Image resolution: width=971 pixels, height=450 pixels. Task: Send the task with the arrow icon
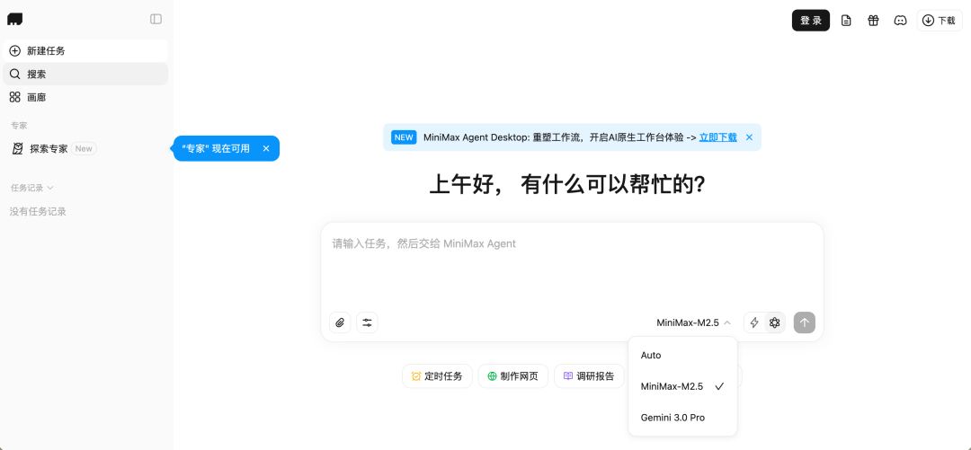pos(805,322)
